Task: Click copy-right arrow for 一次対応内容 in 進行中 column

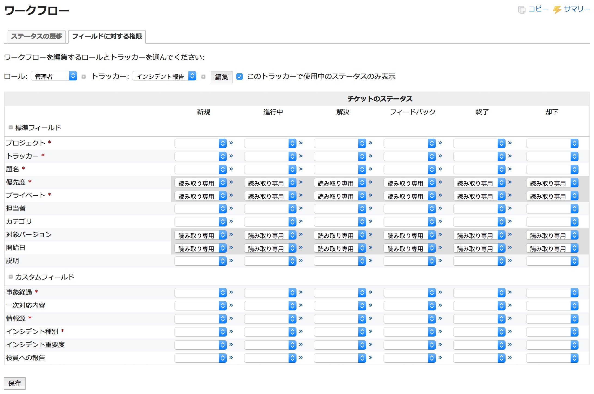Action: point(301,305)
